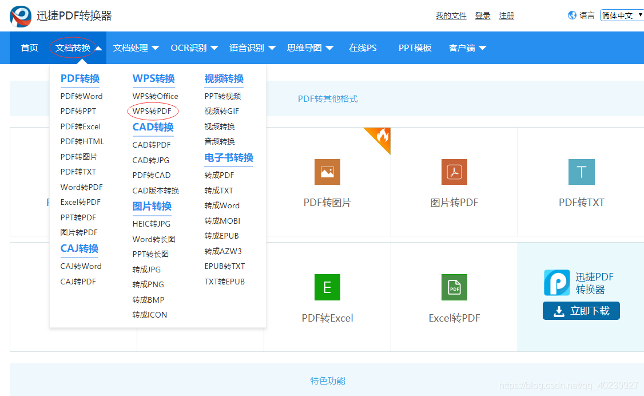Go to 首页 in navigation bar
Viewport: 644px width, 396px height.
[x=30, y=47]
